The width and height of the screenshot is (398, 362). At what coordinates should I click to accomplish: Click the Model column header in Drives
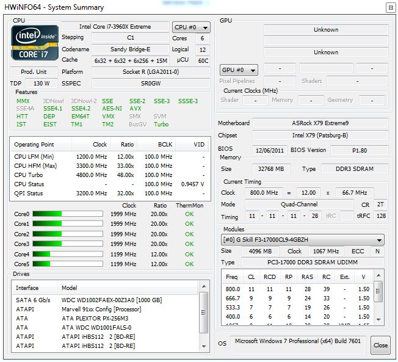122,288
